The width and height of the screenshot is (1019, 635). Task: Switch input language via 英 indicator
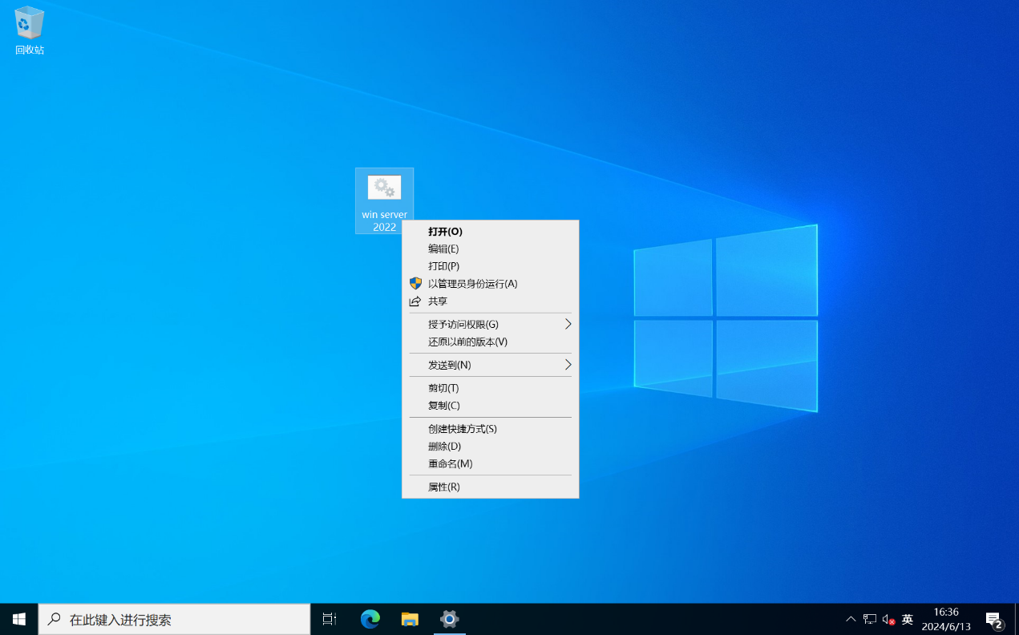coord(908,619)
